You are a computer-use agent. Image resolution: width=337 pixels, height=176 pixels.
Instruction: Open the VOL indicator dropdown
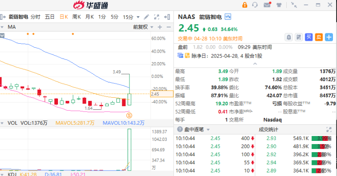2,123
